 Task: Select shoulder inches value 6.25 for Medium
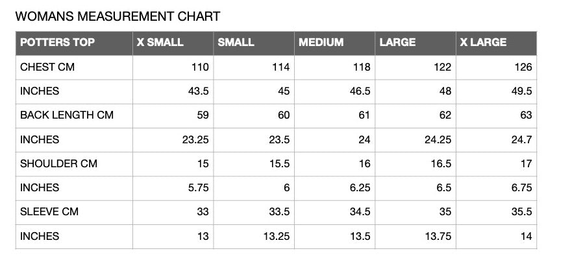click(360, 188)
